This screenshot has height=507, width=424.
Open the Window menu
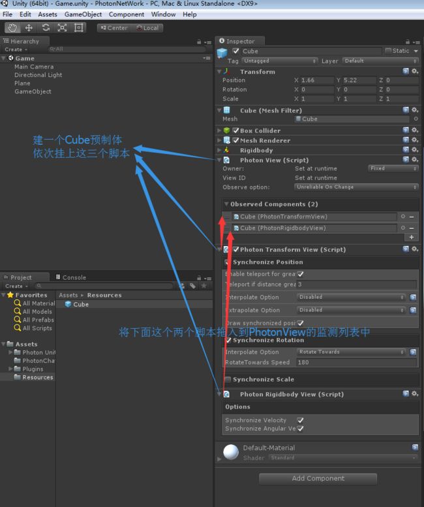click(163, 14)
